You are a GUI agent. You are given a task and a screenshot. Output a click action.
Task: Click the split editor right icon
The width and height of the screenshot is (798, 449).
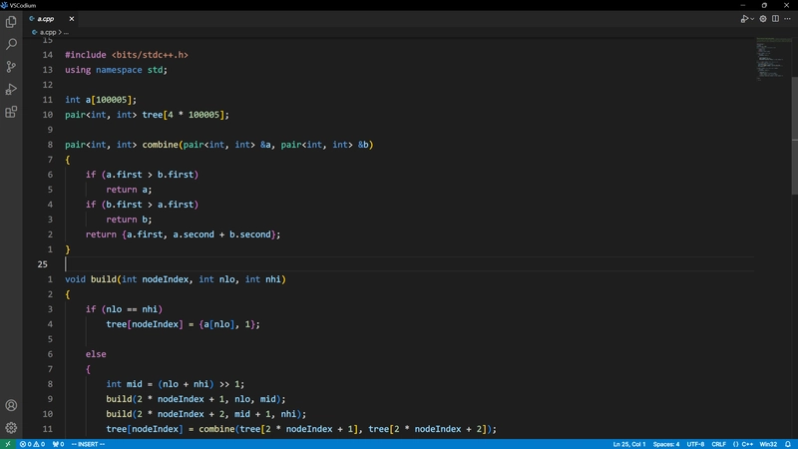776,18
